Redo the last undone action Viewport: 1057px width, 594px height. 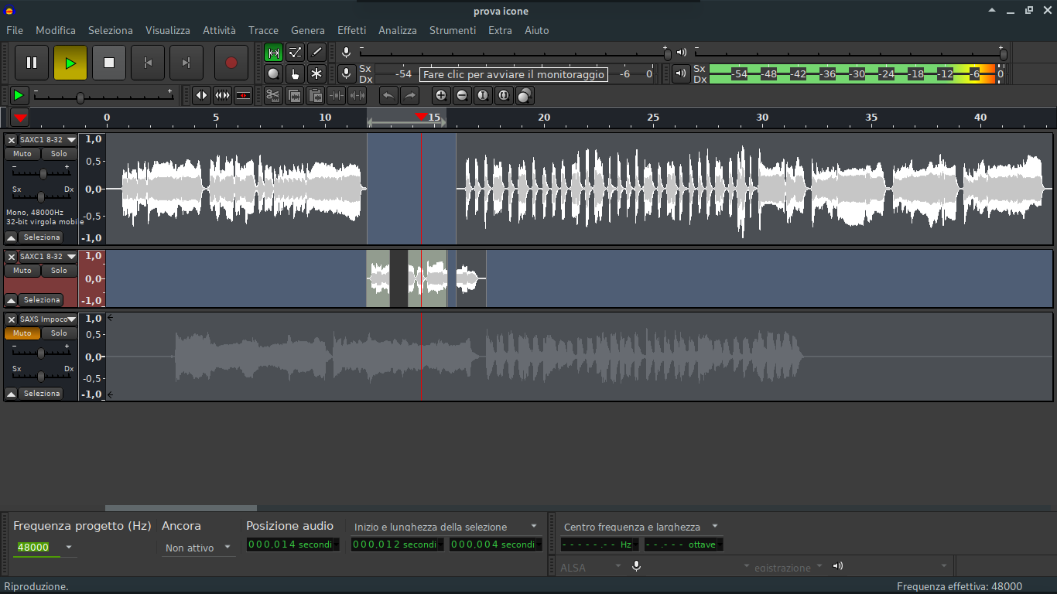(x=409, y=95)
